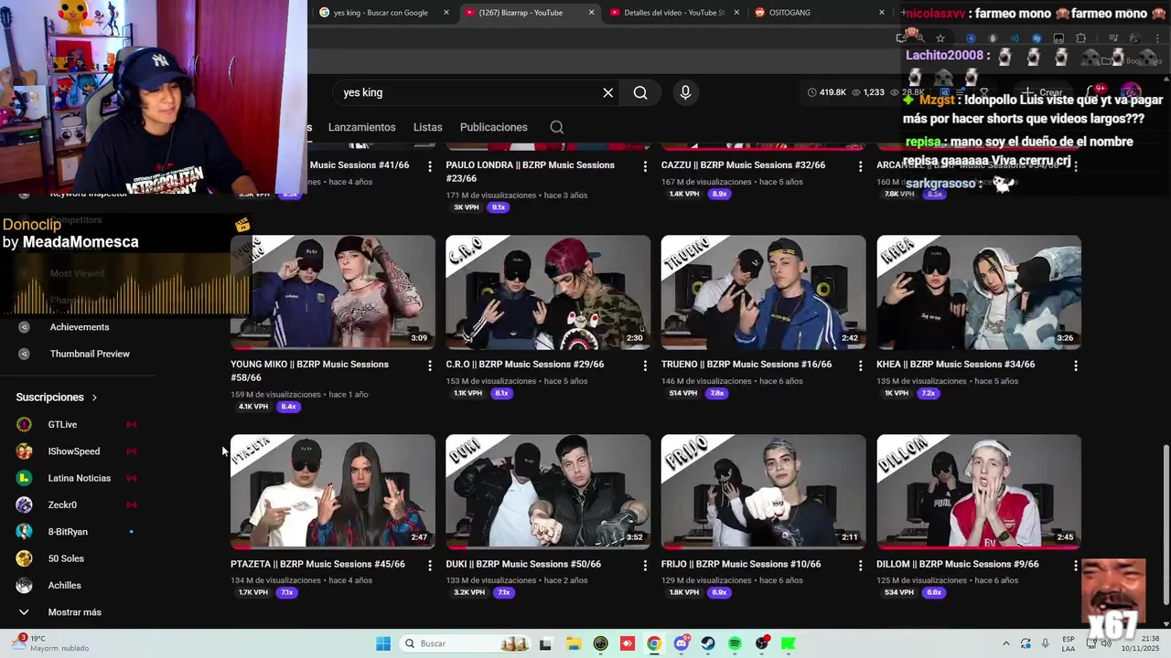
Task: Open 50 Soles channel avatar in subscriptions
Action: (25, 558)
